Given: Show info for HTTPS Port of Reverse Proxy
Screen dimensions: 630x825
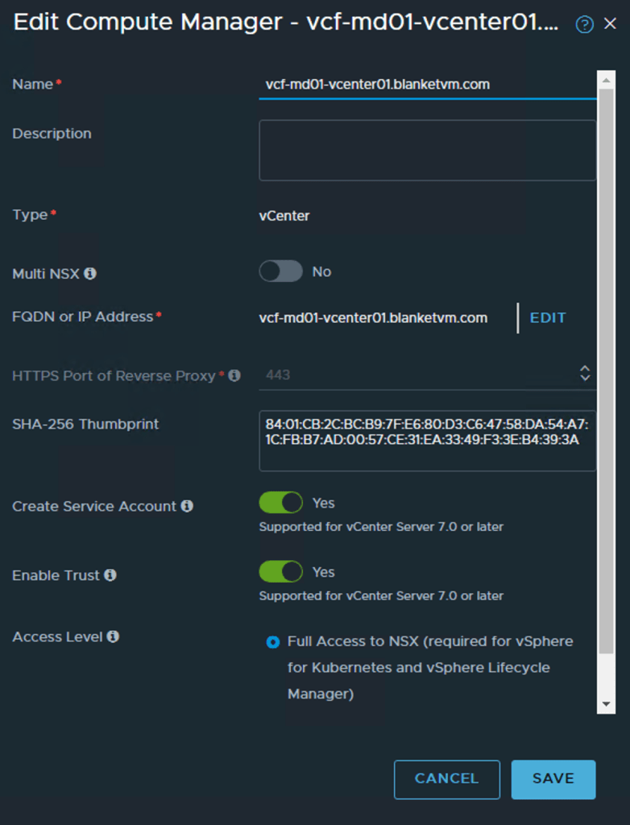Looking at the screenshot, I should tap(234, 375).
